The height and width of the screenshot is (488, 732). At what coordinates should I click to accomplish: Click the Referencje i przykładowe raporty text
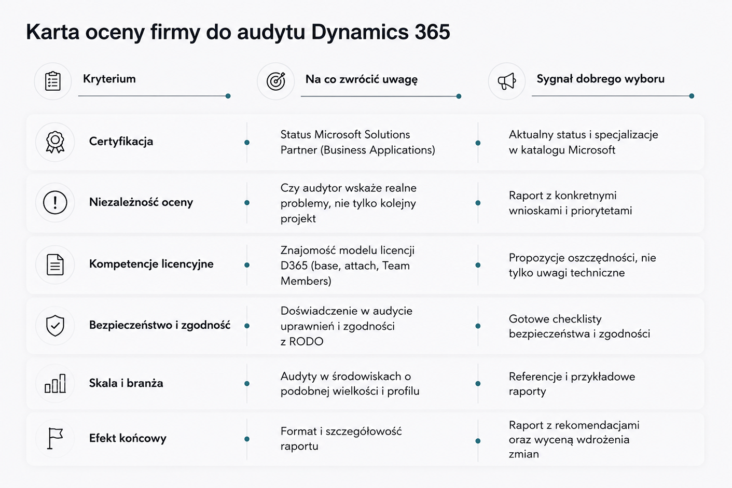(572, 384)
